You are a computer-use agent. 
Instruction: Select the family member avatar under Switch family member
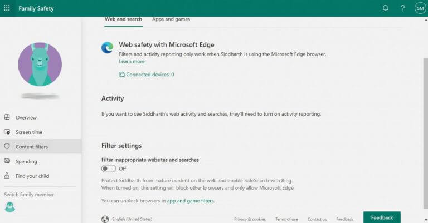click(x=10, y=207)
